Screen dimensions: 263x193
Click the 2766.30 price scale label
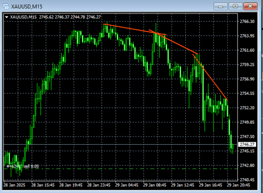(x=247, y=22)
